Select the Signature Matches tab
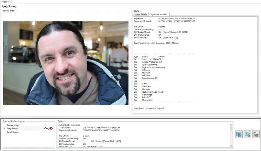 coord(159,14)
